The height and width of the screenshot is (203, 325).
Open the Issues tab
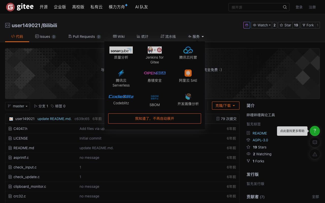click(x=45, y=37)
